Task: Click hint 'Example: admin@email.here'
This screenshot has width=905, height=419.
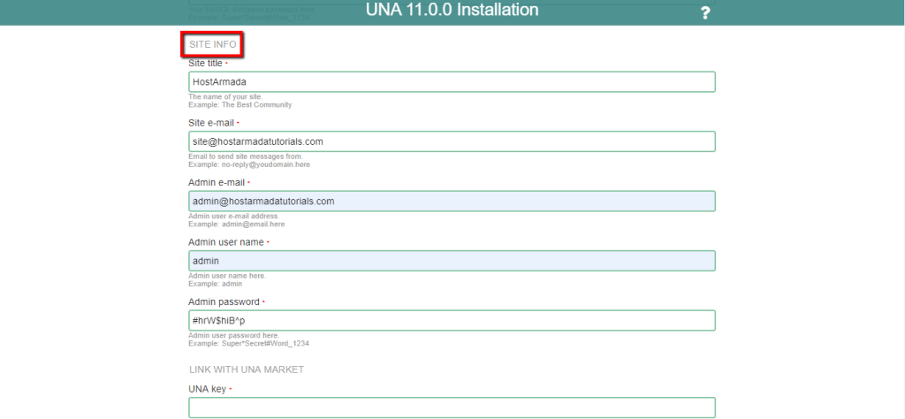Action: pyautogui.click(x=237, y=224)
